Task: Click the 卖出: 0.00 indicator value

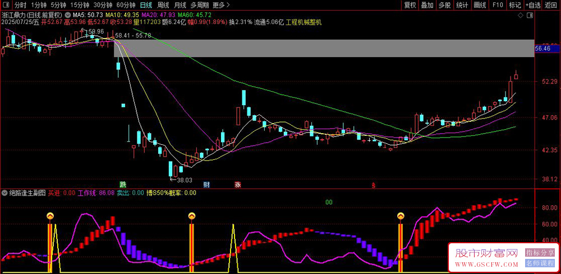Action: 131,193
